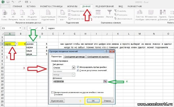Open the Тип данных dropdown list
The image size is (174, 107).
[x=73, y=68]
